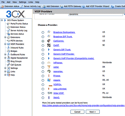Click the InPhonex provider logo
Screen dimensions: 125x116
click(49, 62)
